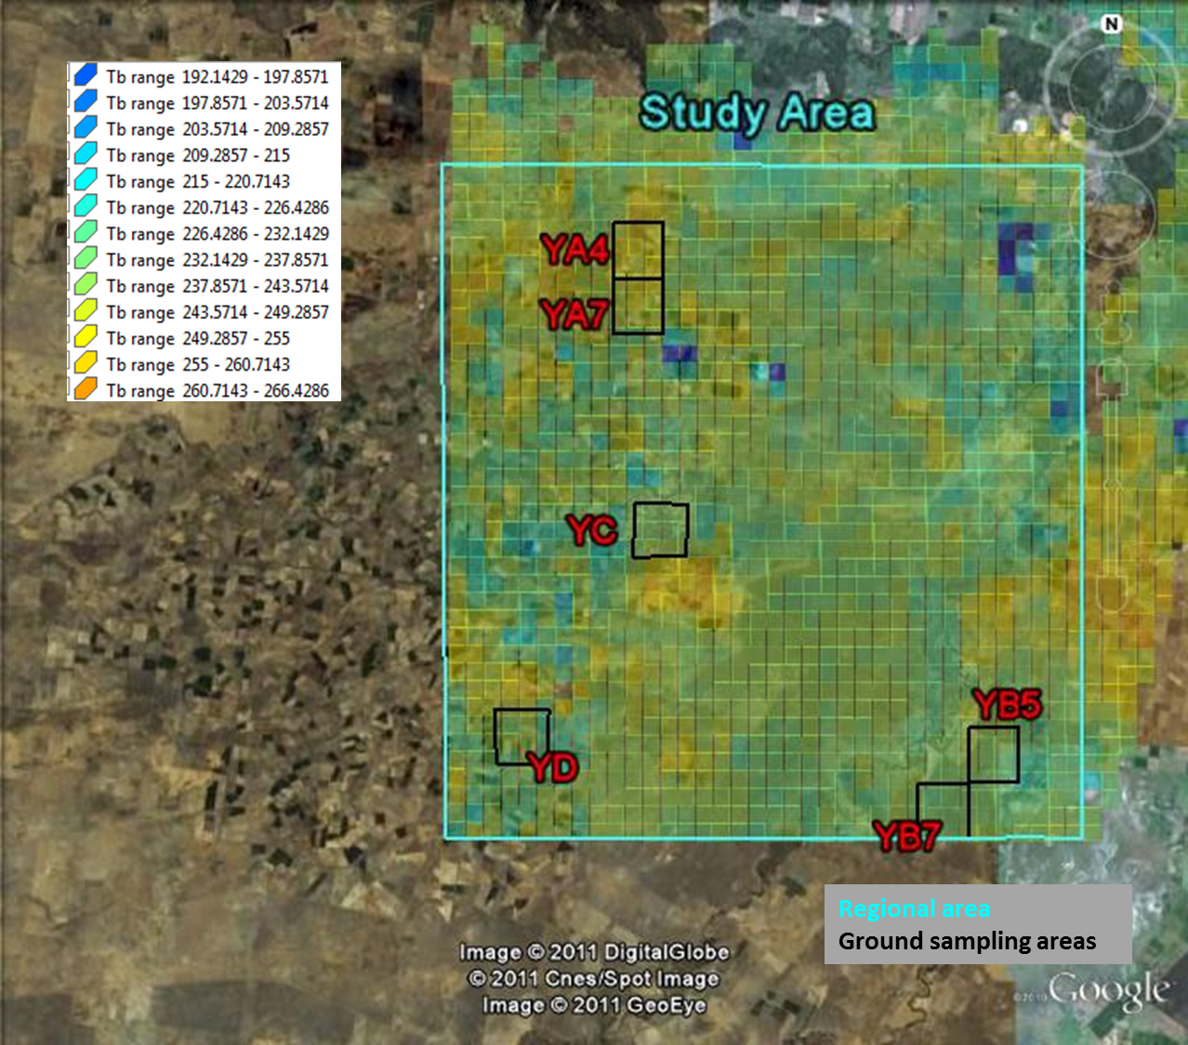The image size is (1188, 1045).
Task: Click the darkest blue 192.1429 - 197.8571 legend swatch
Action: point(86,76)
